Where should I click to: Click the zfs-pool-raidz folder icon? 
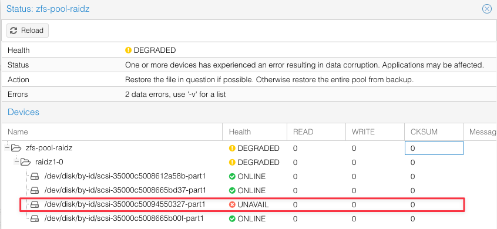[x=16, y=148]
